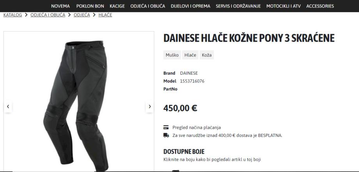Open the KACIGE menu
Viewport: 359px width, 172px height.
coord(117,6)
